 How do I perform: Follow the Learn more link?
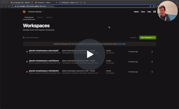click(x=122, y=44)
